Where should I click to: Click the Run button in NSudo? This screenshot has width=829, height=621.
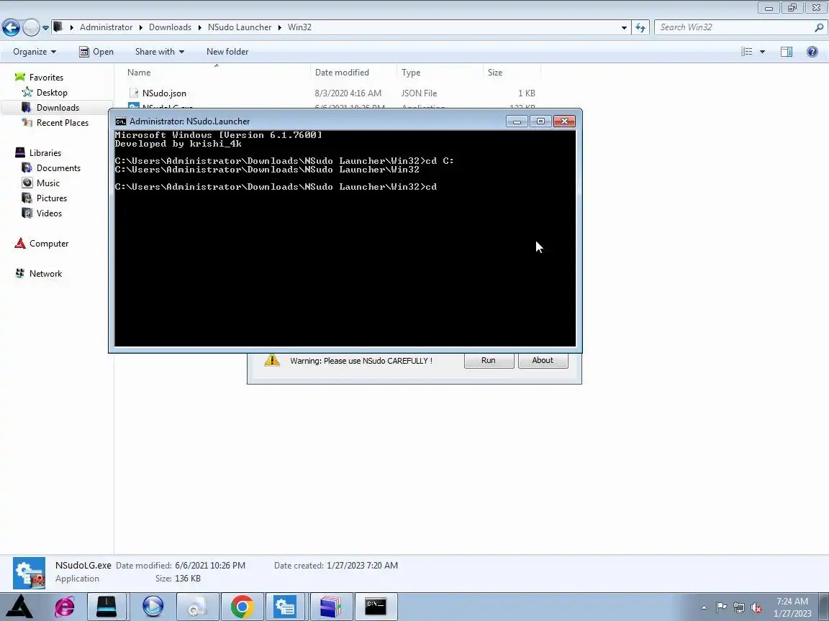tap(489, 360)
